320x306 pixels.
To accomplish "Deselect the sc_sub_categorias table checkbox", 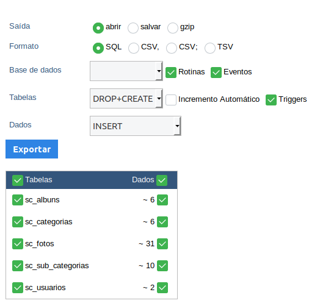I will pos(18,266).
